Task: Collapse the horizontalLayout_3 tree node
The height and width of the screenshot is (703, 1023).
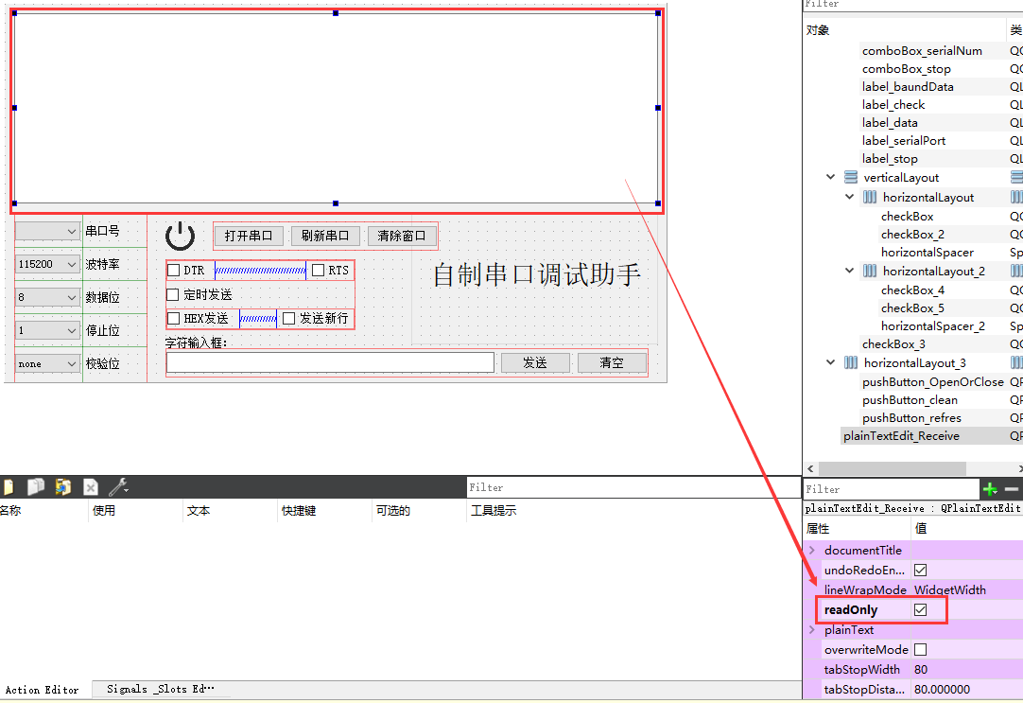Action: (830, 362)
